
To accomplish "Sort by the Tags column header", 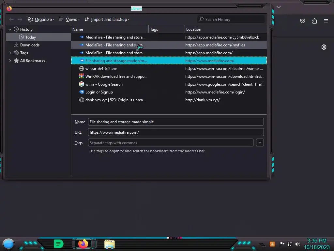I will tap(167, 29).
